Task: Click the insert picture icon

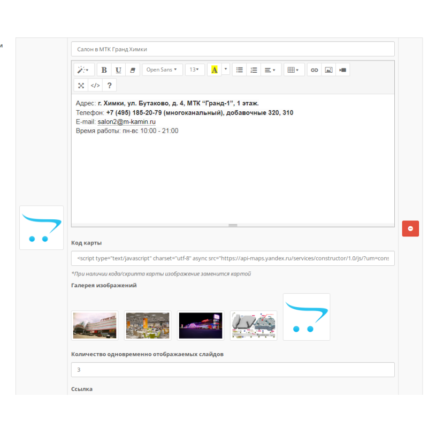Action: pyautogui.click(x=328, y=70)
